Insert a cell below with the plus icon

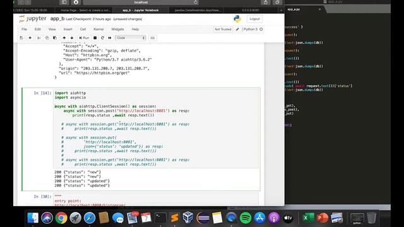tap(30, 38)
